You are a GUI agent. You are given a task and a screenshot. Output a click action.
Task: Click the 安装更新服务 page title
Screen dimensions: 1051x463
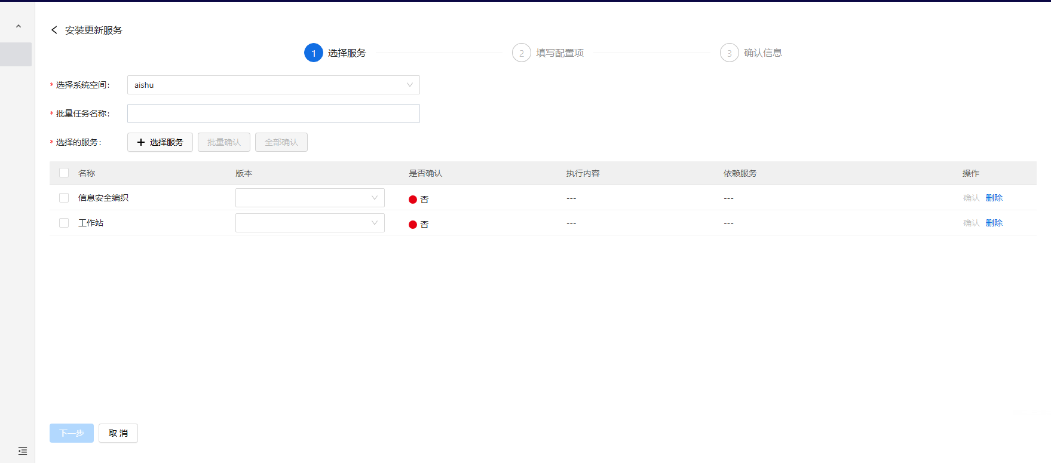point(94,30)
